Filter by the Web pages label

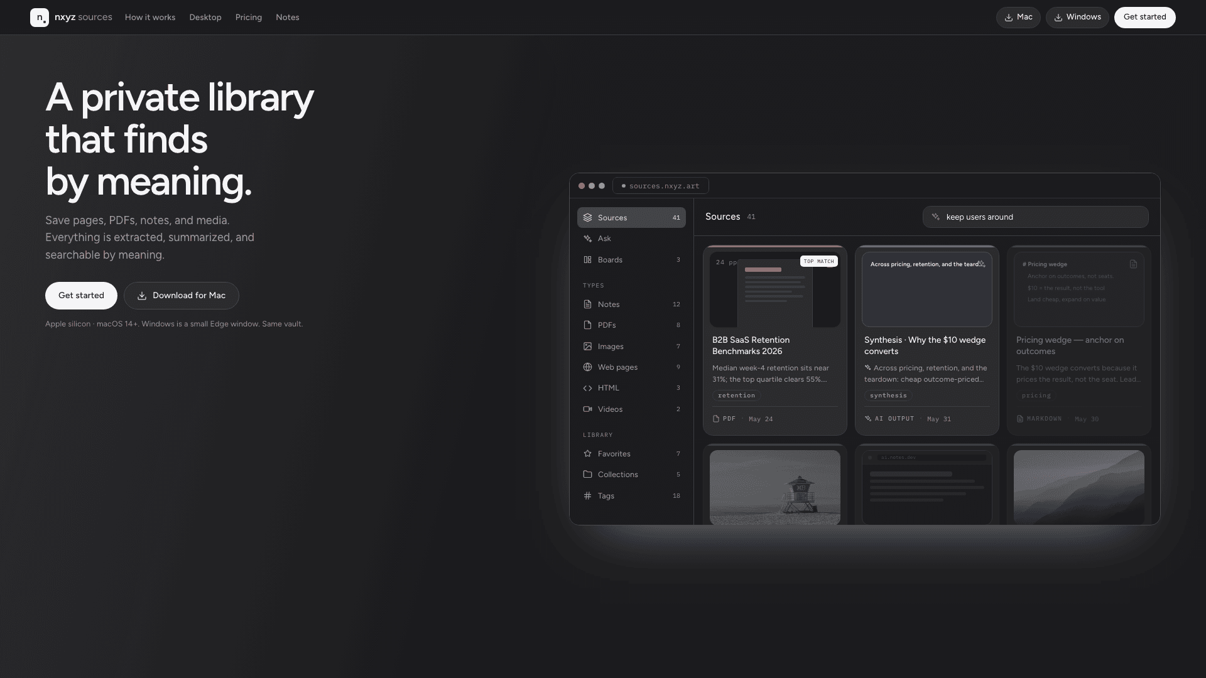[617, 367]
